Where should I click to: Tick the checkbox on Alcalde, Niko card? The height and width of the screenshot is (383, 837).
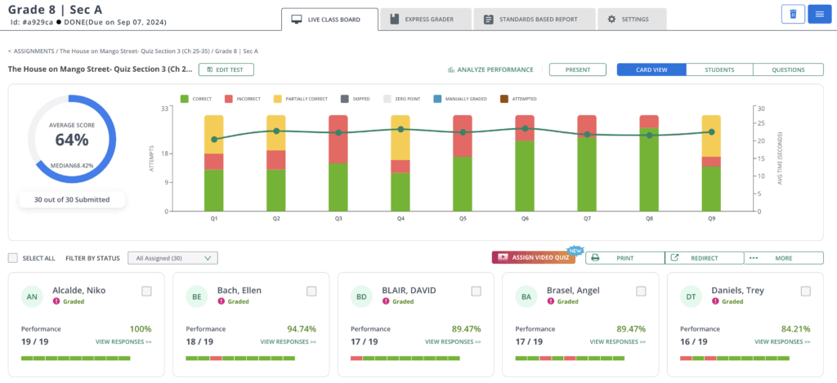[147, 292]
